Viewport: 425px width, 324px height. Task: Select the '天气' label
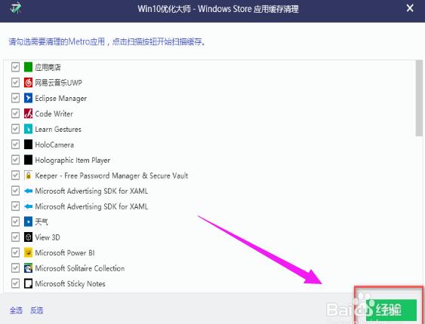42,222
